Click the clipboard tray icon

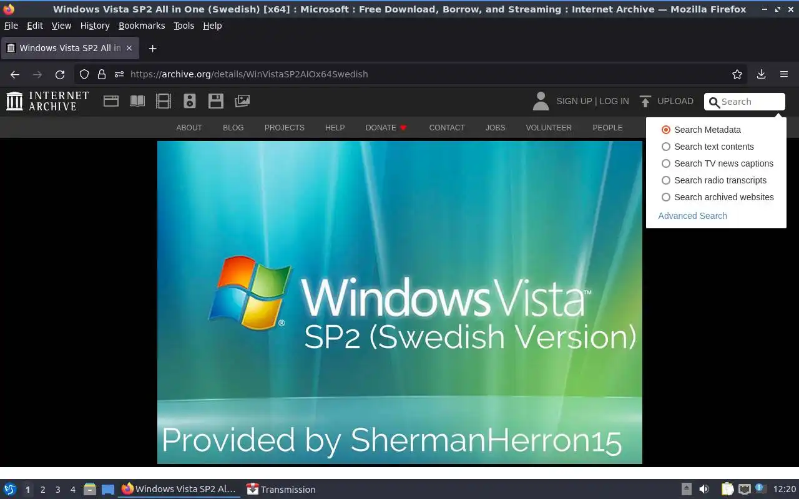(x=727, y=489)
